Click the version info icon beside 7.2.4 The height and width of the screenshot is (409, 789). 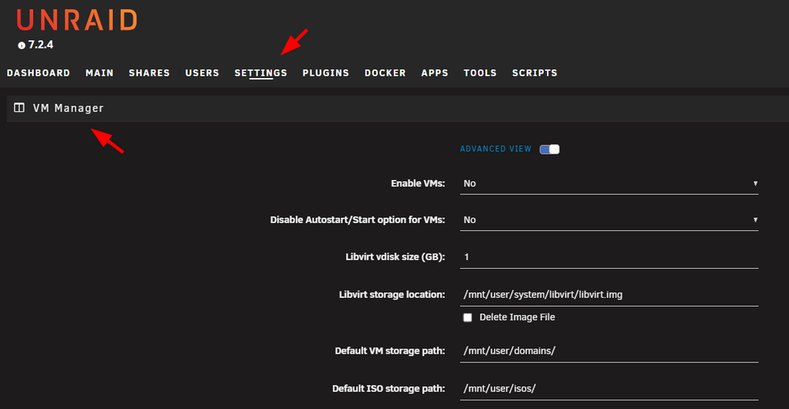(21, 45)
